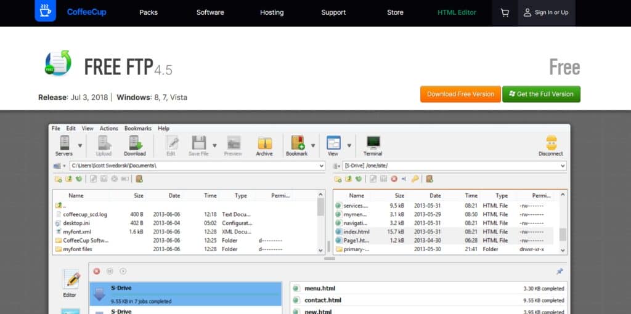631x314 pixels.
Task: Pause the transfer queue
Action: 110,271
